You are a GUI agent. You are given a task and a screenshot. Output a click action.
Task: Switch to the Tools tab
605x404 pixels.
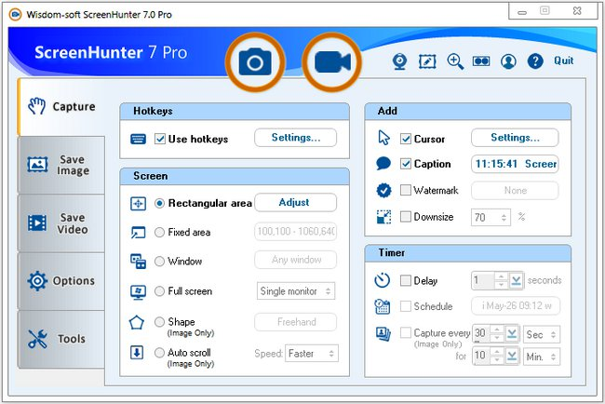61,339
